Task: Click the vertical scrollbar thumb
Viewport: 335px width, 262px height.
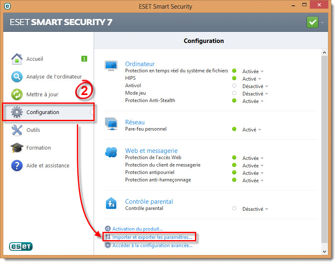Action: tap(324, 149)
